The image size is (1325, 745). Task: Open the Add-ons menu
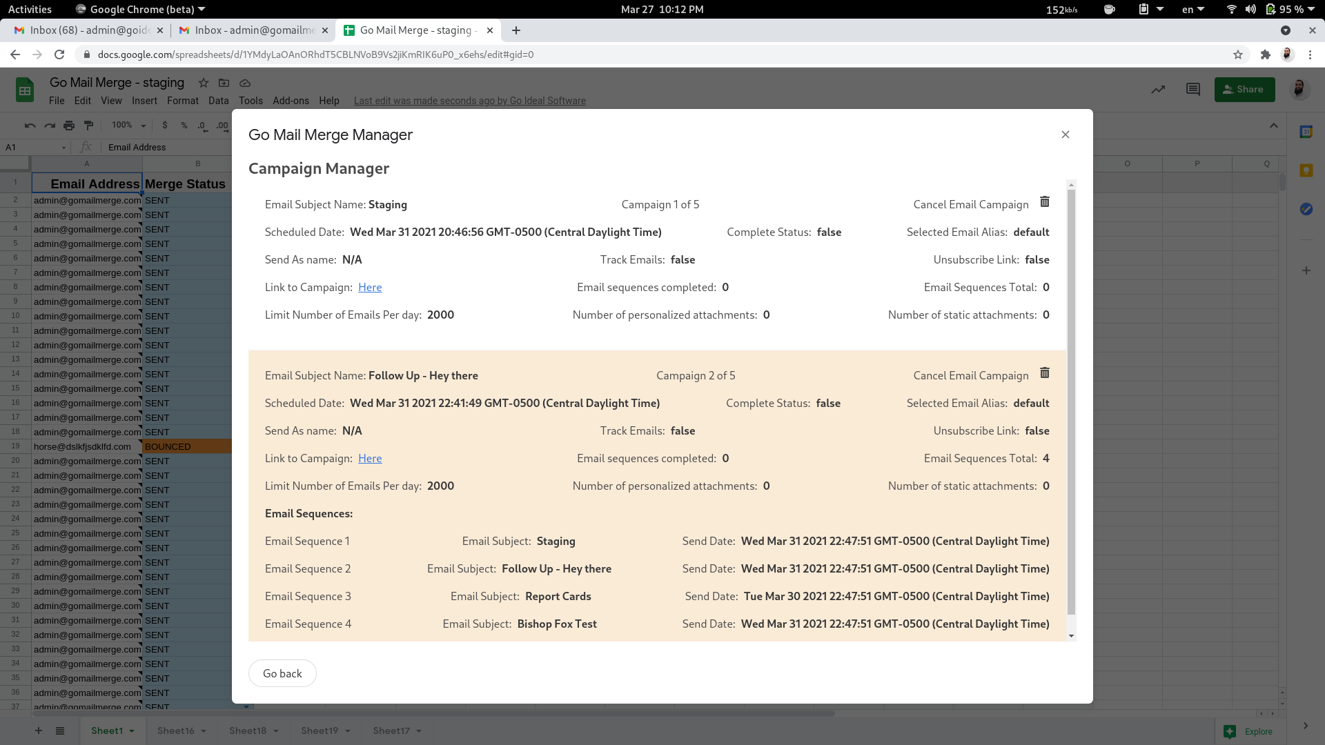point(291,101)
